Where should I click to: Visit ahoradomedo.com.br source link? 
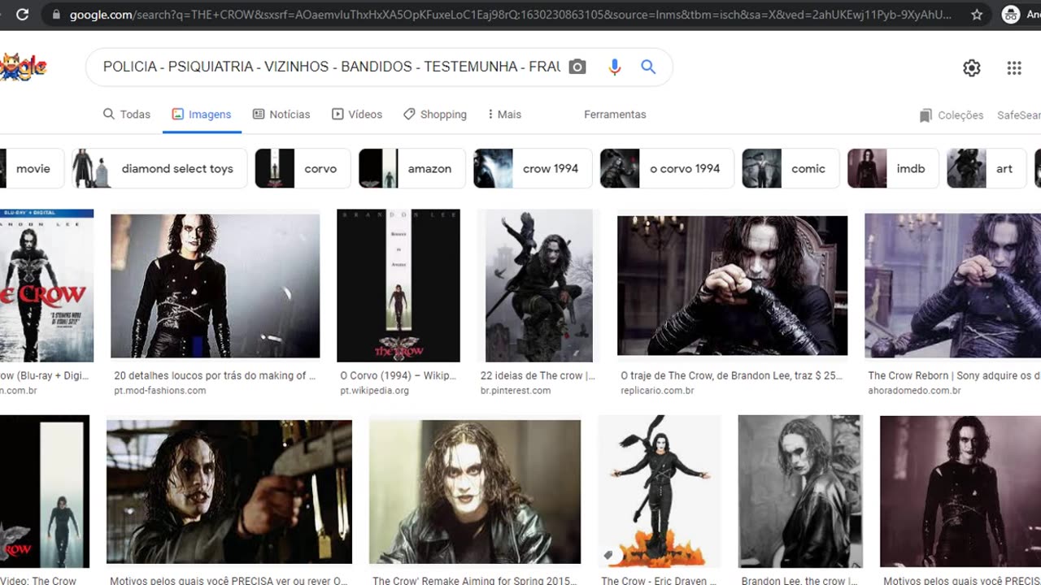tap(914, 391)
